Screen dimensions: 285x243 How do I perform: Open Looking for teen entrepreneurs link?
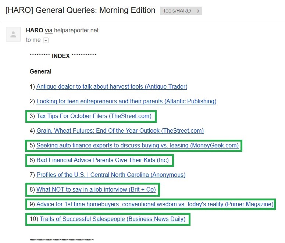point(127,101)
